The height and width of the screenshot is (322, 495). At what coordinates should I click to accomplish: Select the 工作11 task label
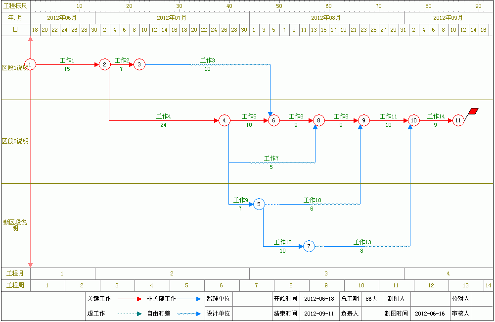pos(388,116)
